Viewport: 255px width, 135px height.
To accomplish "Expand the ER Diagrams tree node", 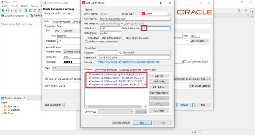I will click(2, 110).
